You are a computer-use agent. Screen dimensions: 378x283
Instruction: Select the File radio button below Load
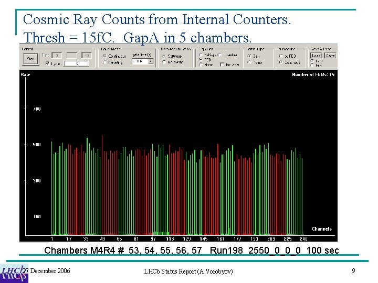coord(312,65)
